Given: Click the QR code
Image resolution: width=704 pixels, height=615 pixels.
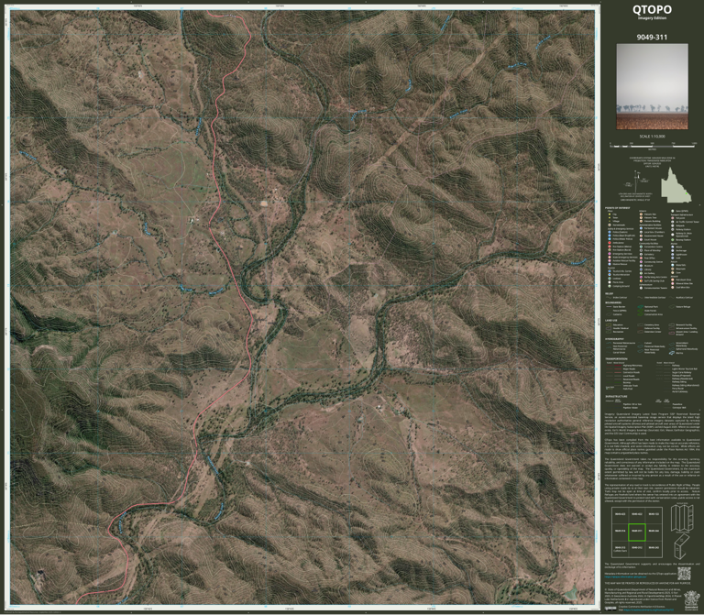Looking at the screenshot, I should 684,574.
